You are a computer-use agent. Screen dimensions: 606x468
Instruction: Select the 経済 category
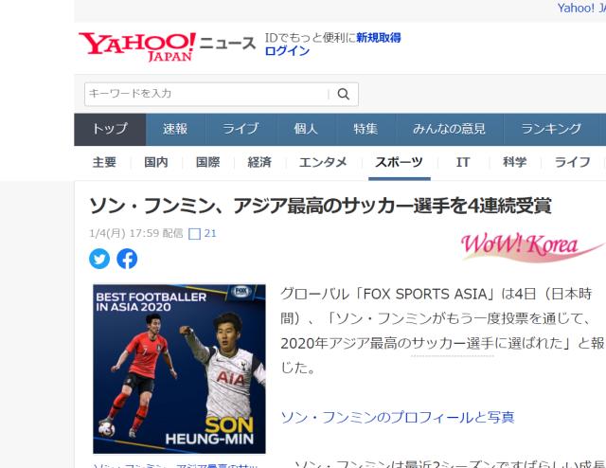[x=259, y=162]
